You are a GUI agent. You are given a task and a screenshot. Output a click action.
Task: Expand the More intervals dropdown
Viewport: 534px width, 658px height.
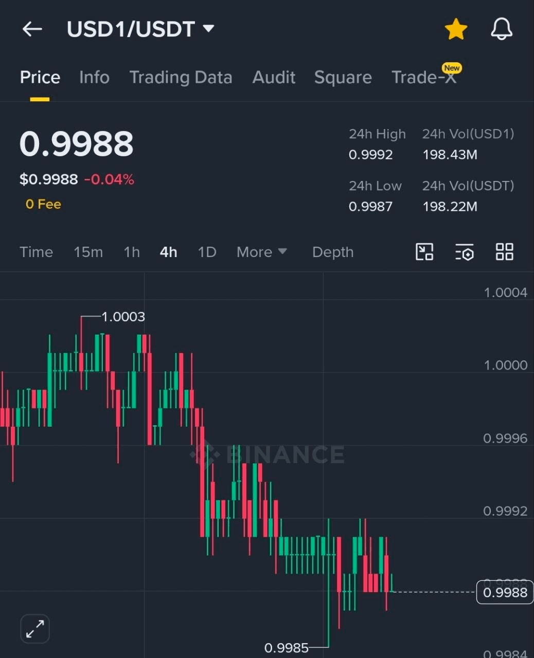click(x=261, y=252)
